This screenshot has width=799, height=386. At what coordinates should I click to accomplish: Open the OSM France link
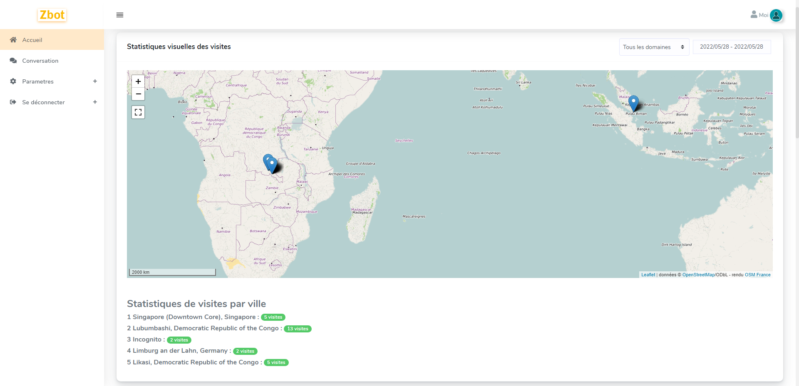click(x=757, y=275)
